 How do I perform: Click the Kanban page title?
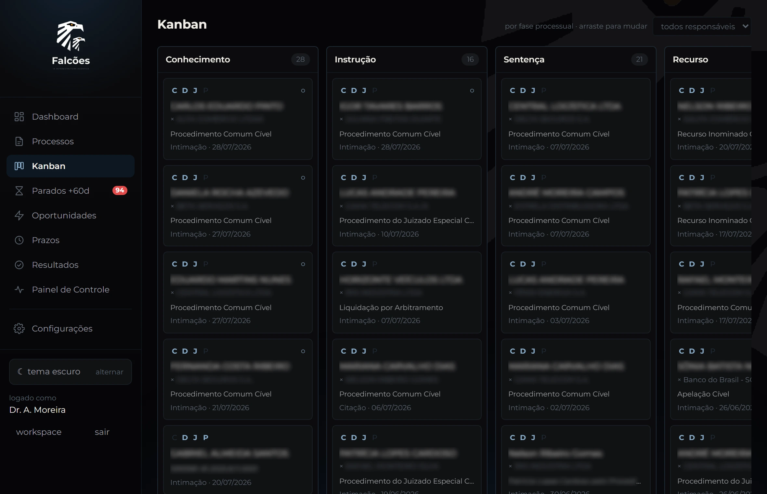(x=182, y=24)
